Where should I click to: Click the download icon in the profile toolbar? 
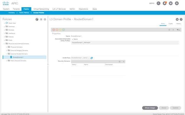click(x=173, y=30)
